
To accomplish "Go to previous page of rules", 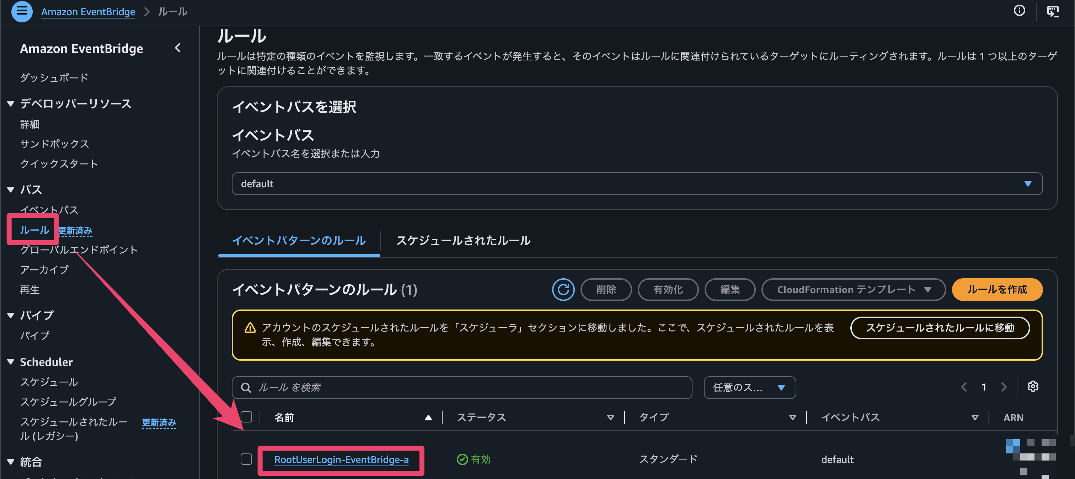I will click(964, 387).
